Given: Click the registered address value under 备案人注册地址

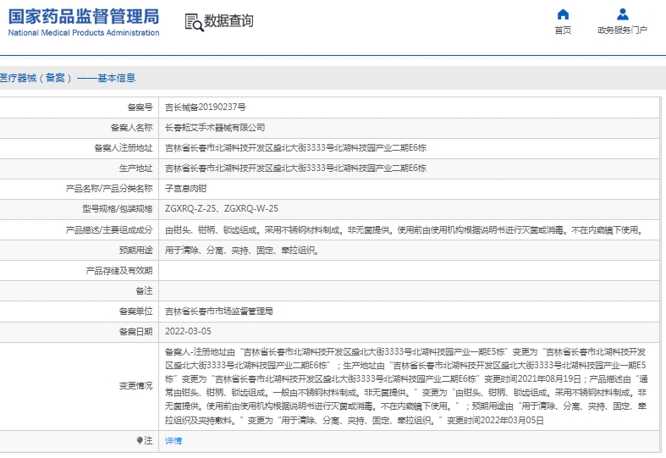Looking at the screenshot, I should click(x=295, y=148).
